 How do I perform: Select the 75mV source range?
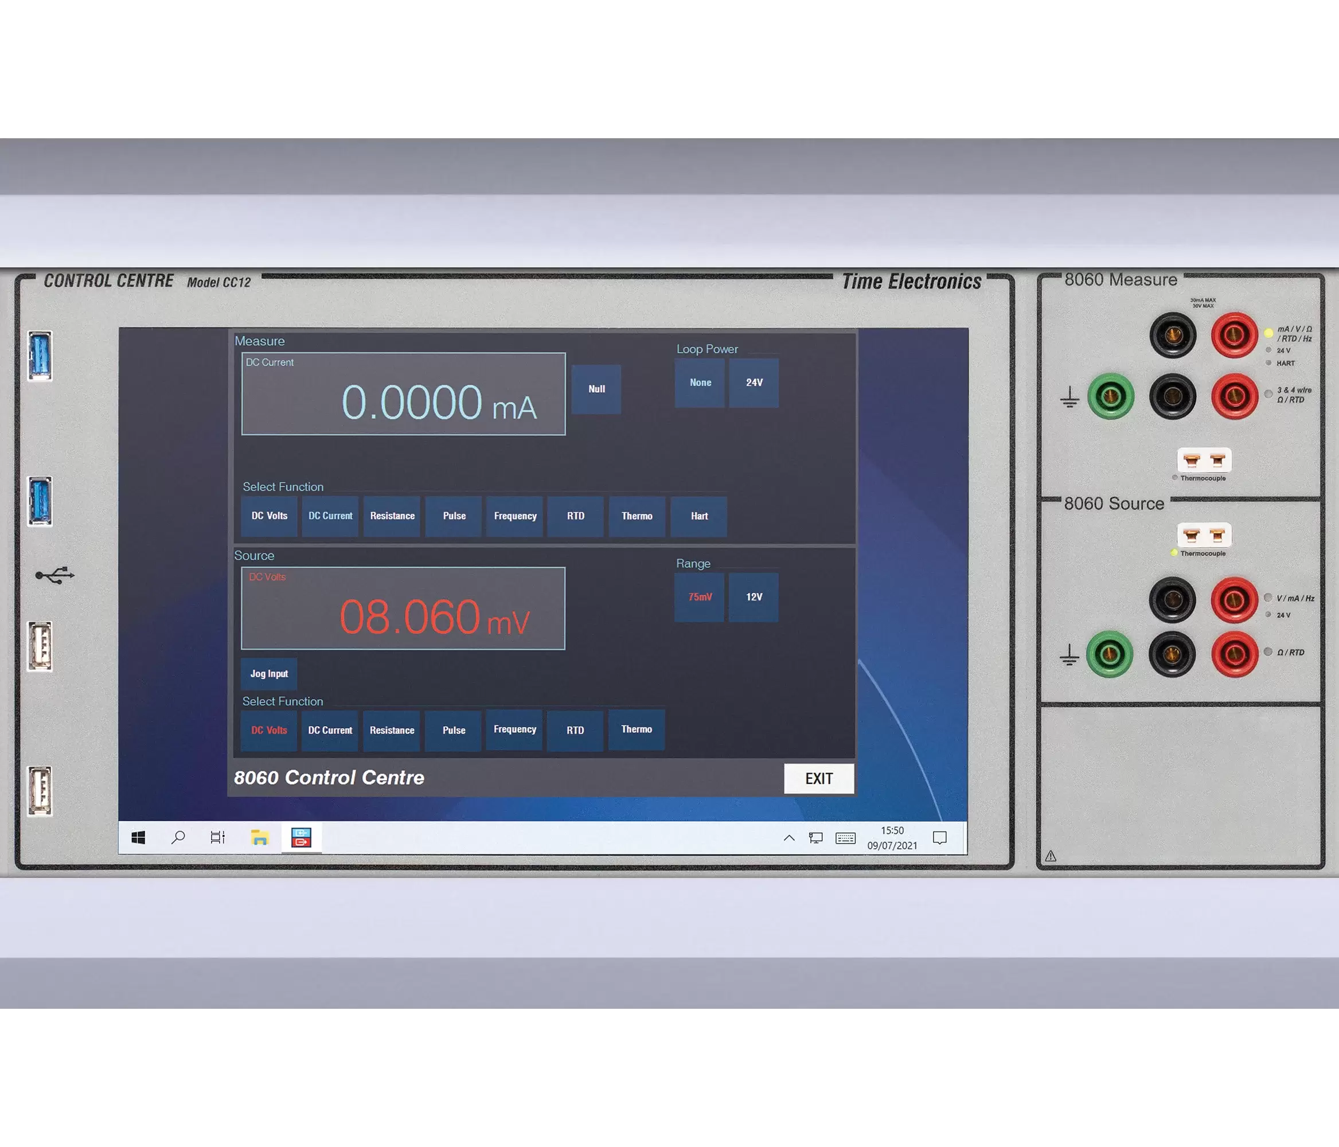coord(700,597)
